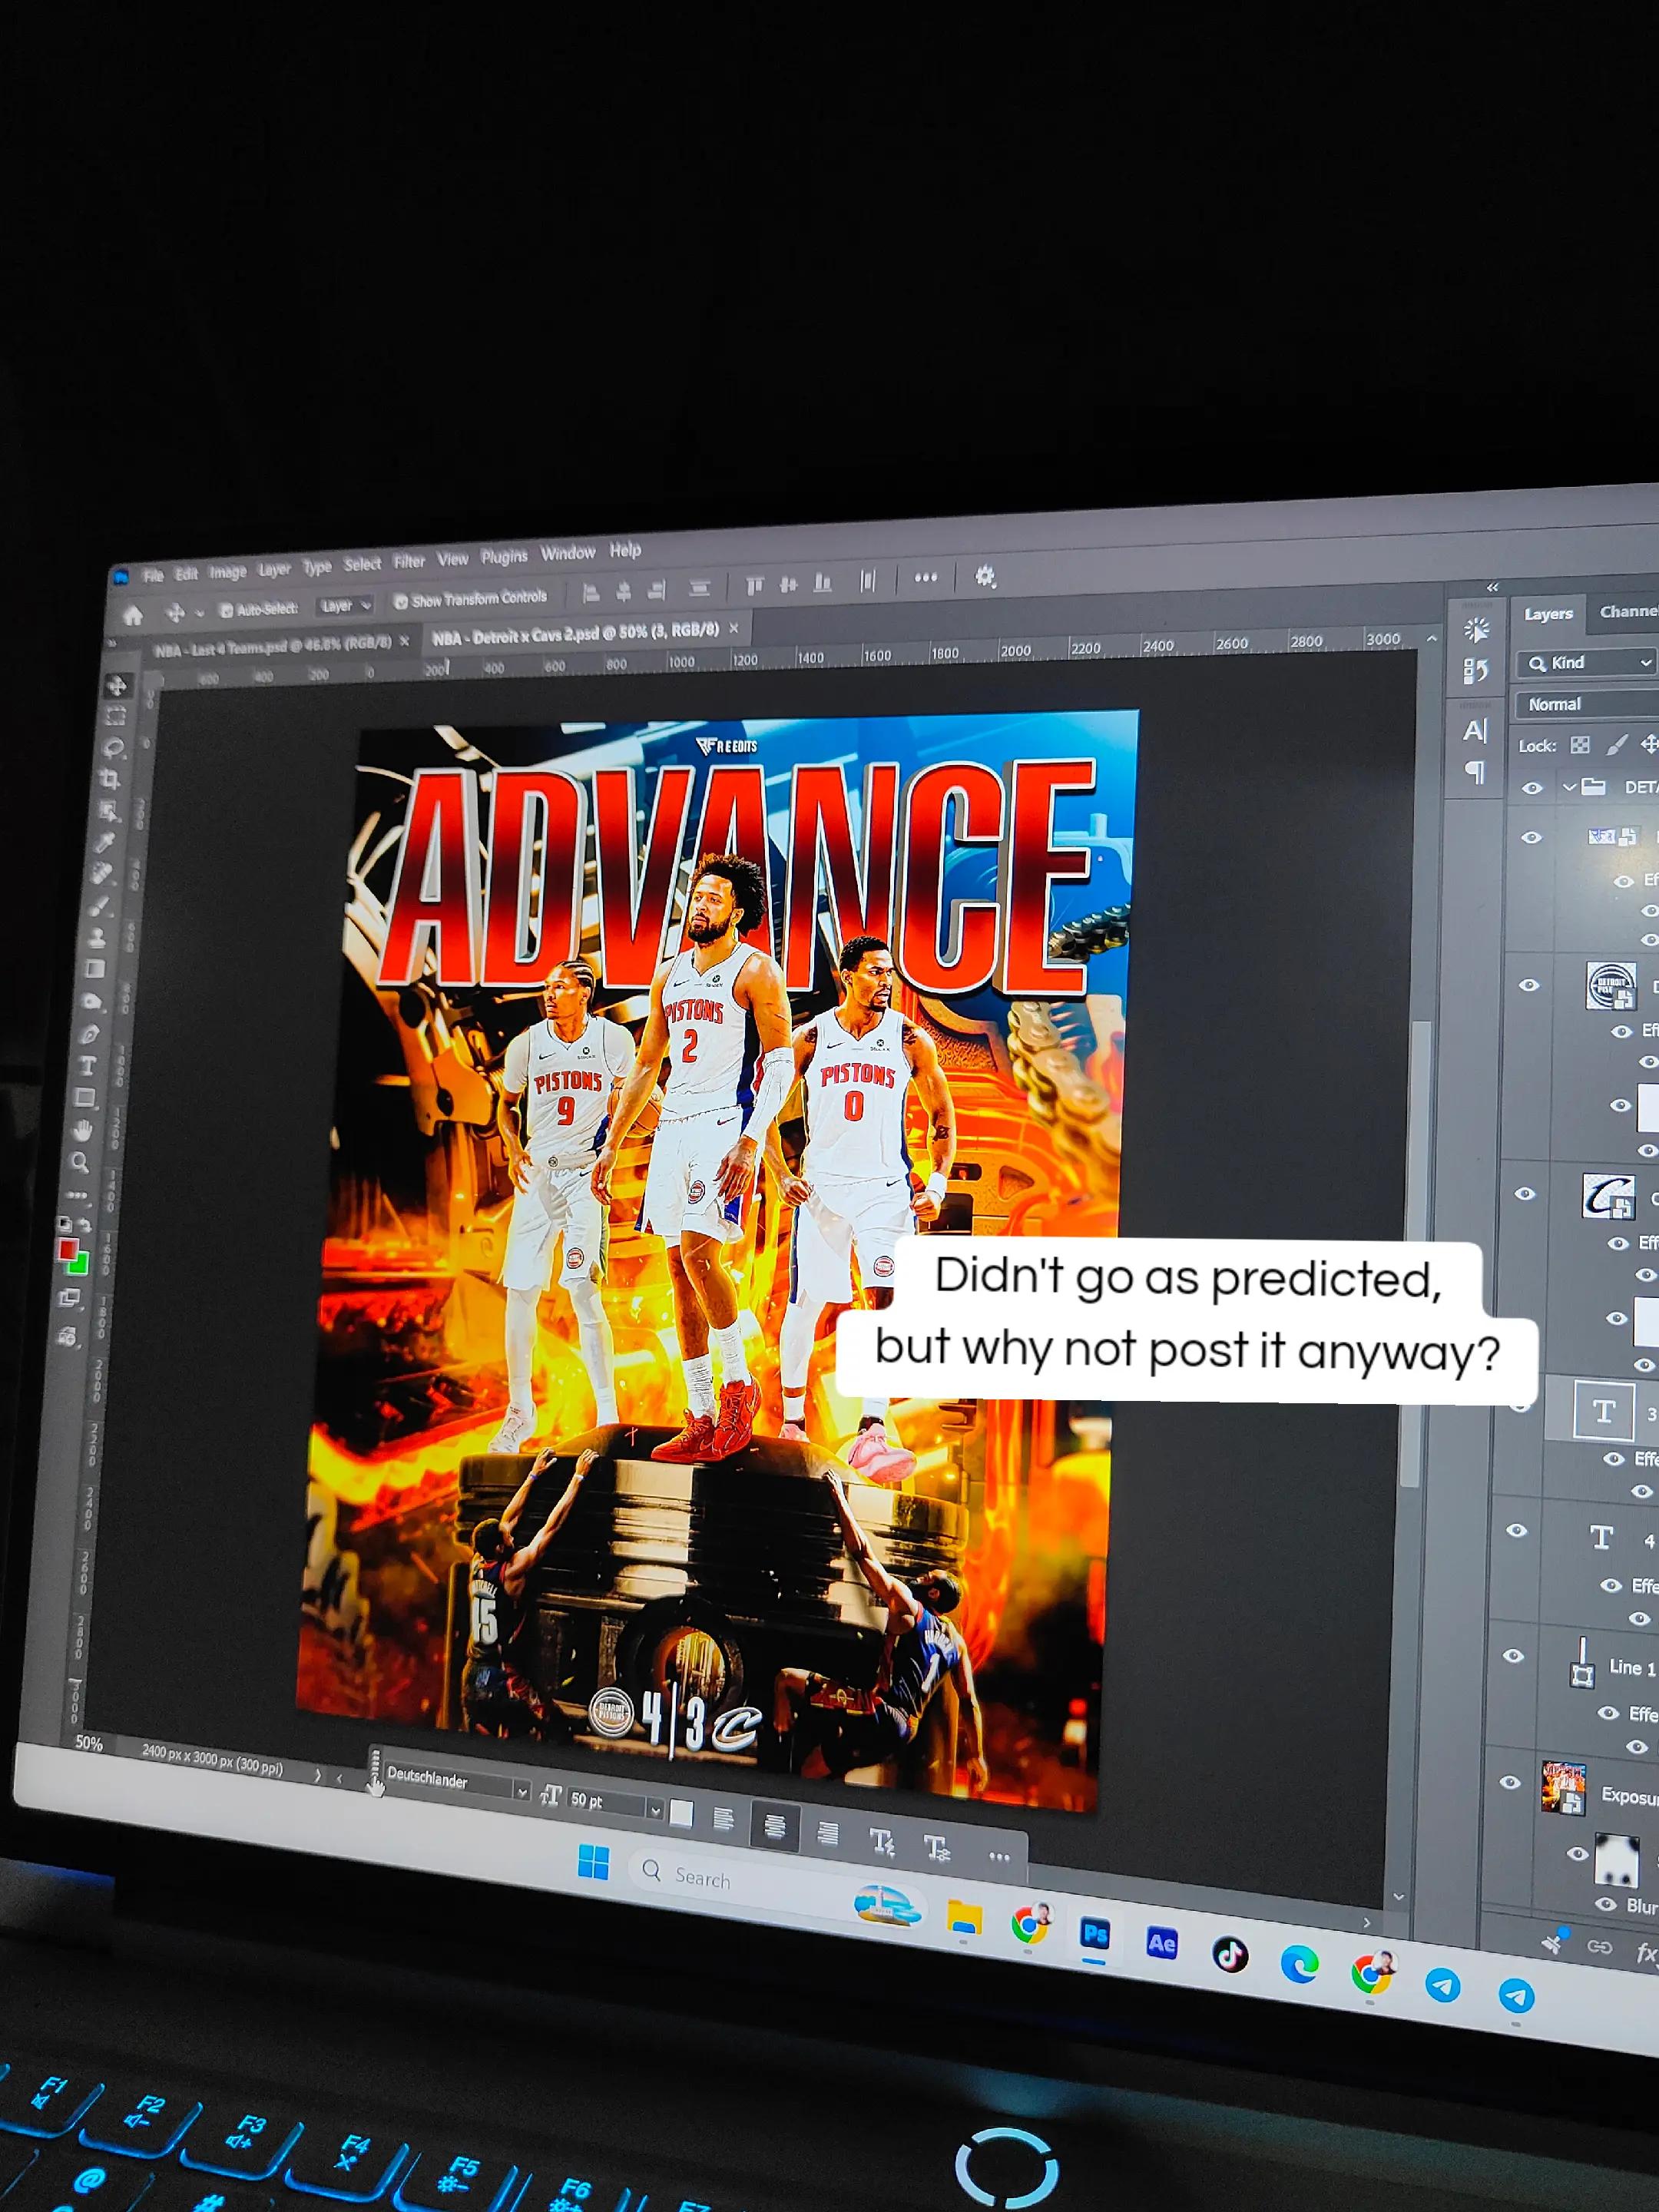This screenshot has height=2212, width=1659.
Task: Click left align text button
Action: [723, 1819]
